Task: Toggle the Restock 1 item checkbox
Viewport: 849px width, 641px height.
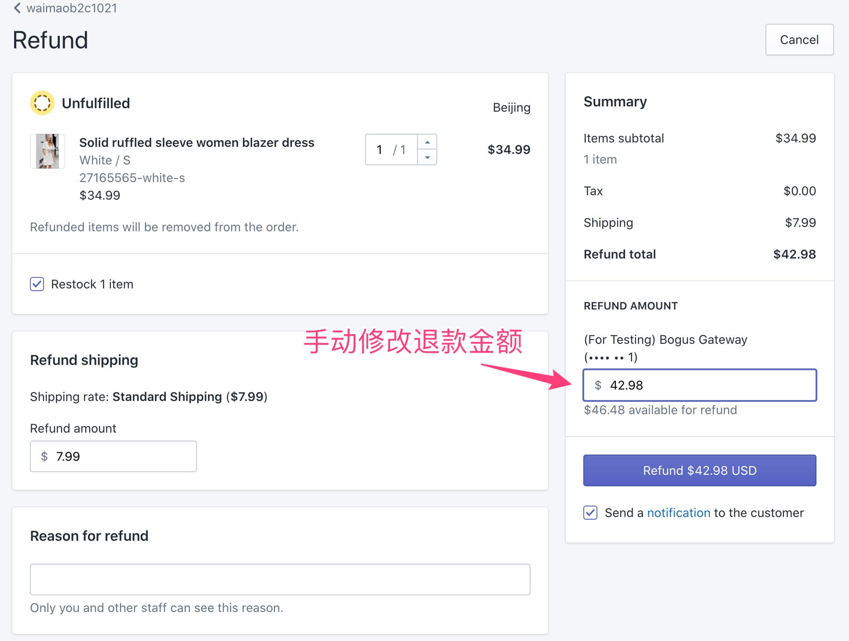Action: [x=37, y=284]
